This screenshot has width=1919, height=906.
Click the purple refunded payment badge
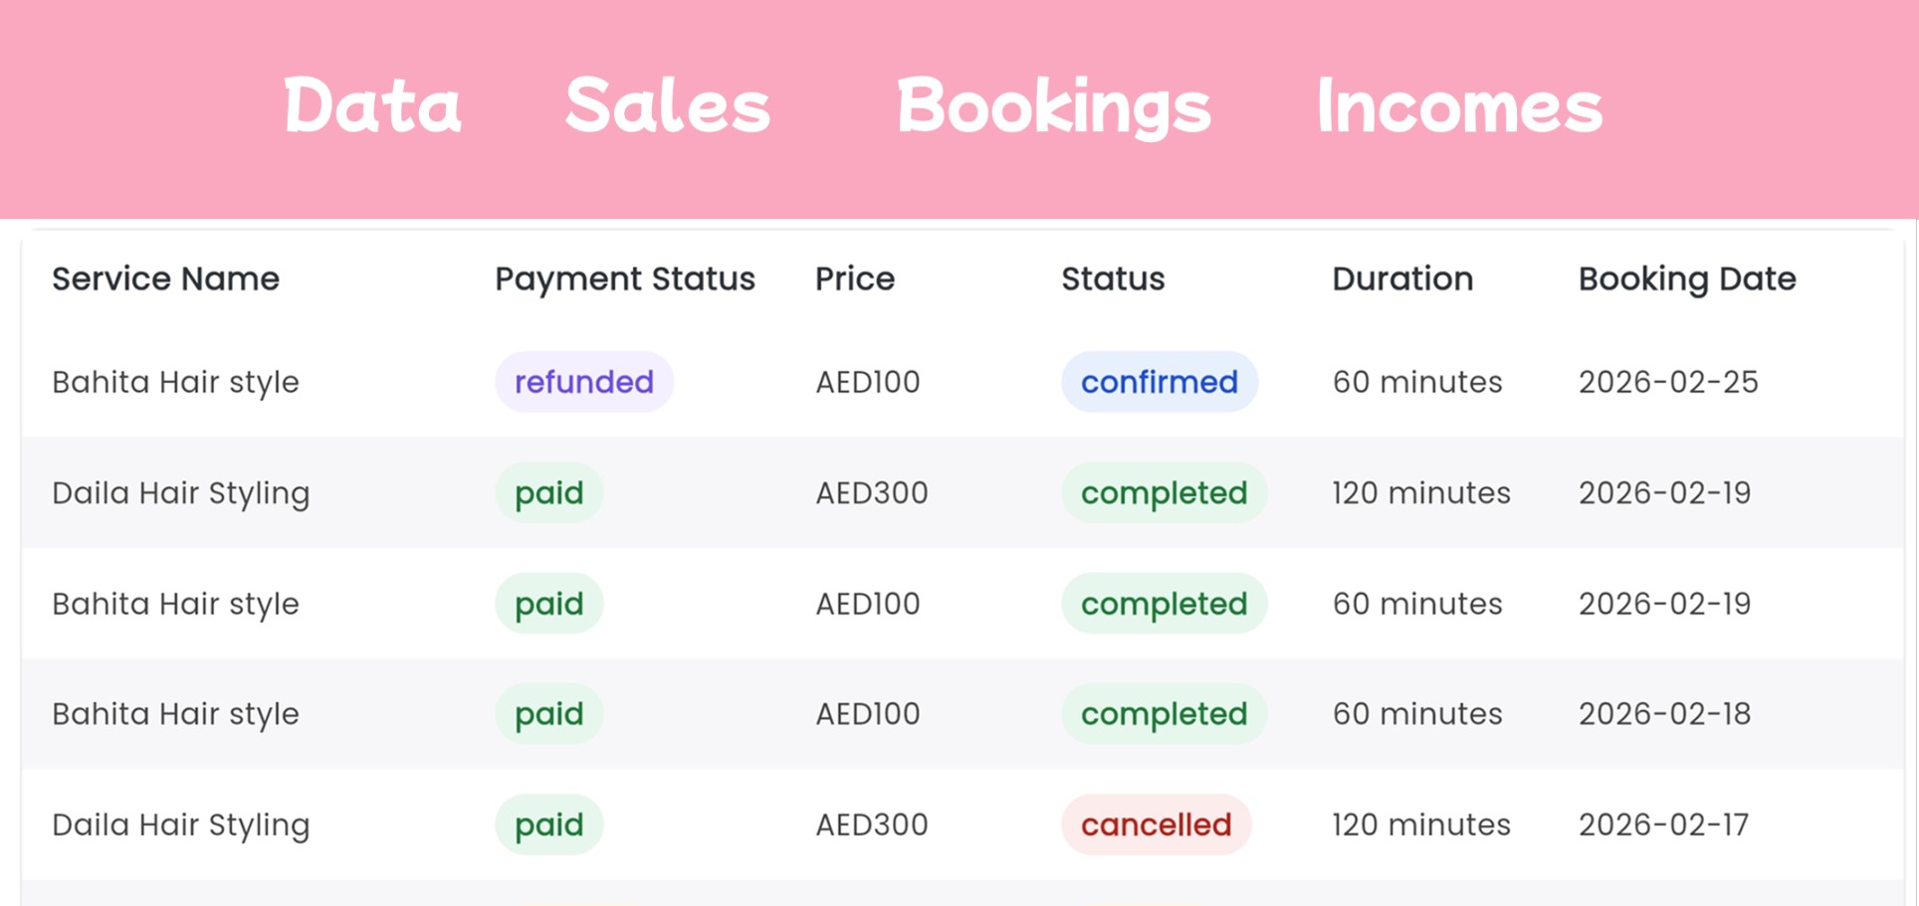coord(584,382)
